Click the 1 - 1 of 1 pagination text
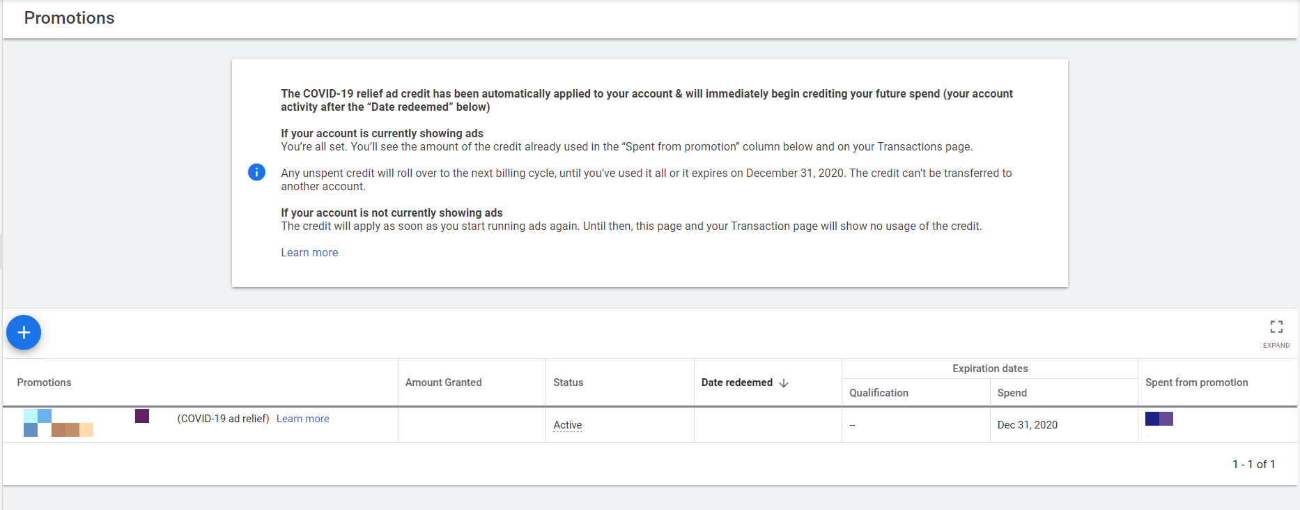Screen dimensions: 1300x510 [x=1253, y=464]
